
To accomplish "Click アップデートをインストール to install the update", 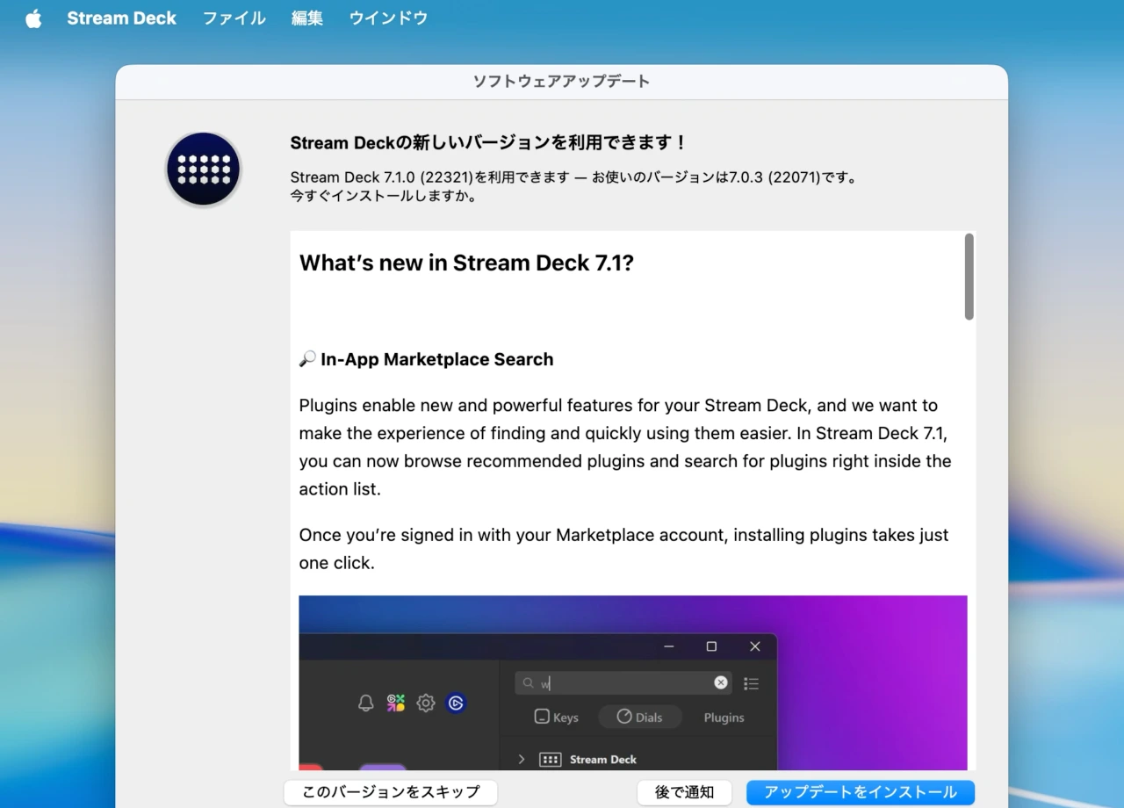I will 860,791.
